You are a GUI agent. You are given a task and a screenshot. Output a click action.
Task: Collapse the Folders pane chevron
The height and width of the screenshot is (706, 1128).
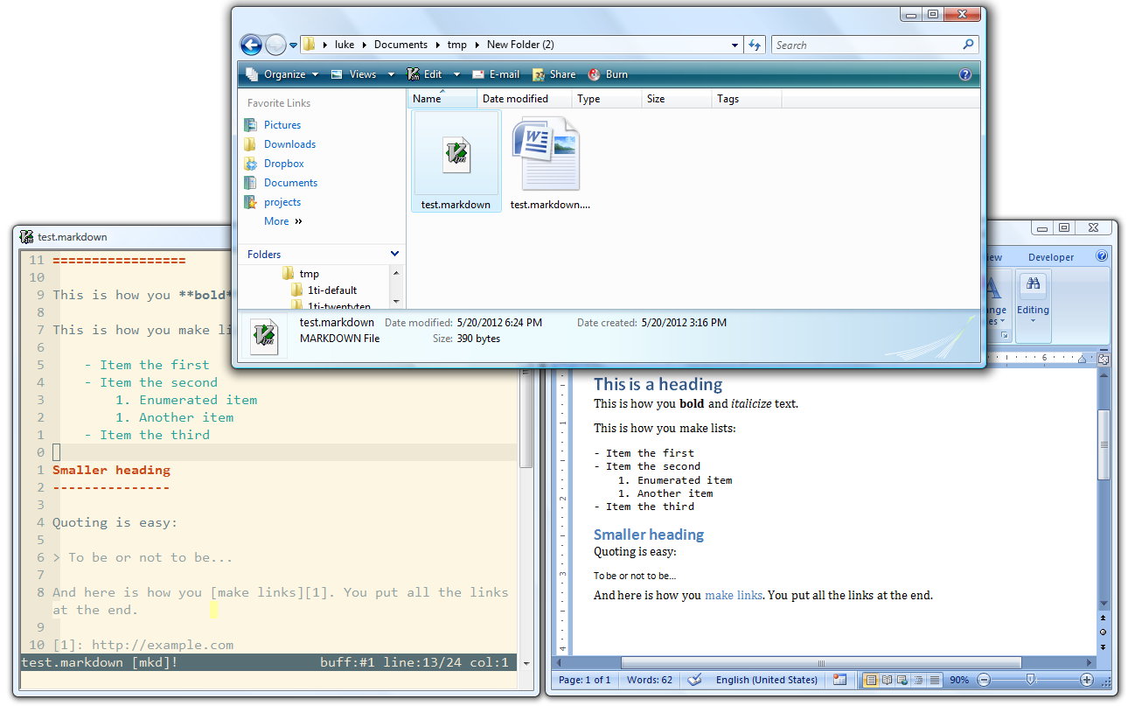(394, 254)
